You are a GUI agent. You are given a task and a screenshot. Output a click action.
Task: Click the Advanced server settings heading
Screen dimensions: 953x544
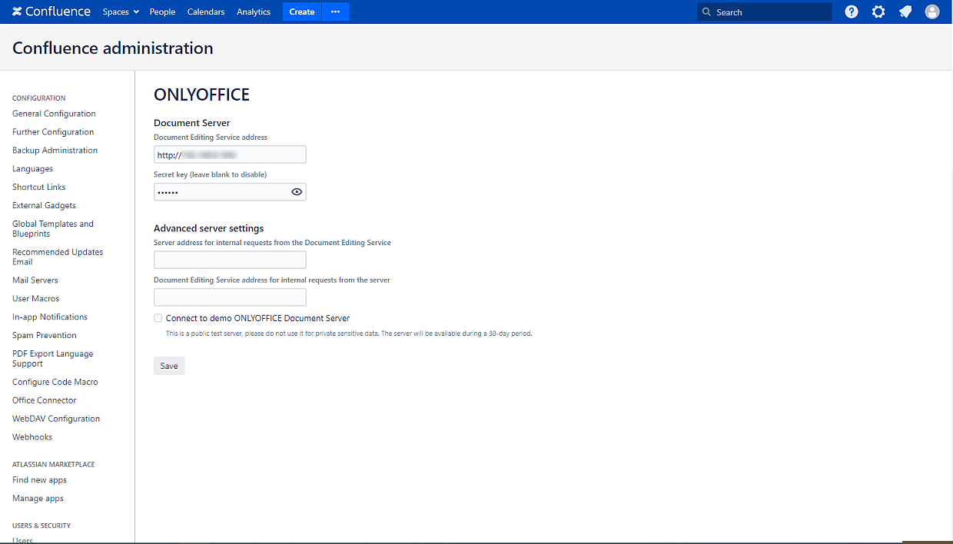click(208, 228)
